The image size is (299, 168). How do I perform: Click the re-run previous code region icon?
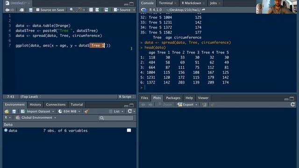(x=106, y=10)
